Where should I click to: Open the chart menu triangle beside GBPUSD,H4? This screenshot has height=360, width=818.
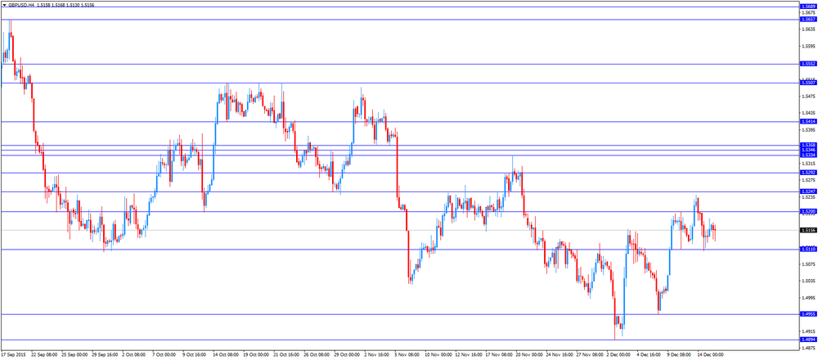click(4, 3)
